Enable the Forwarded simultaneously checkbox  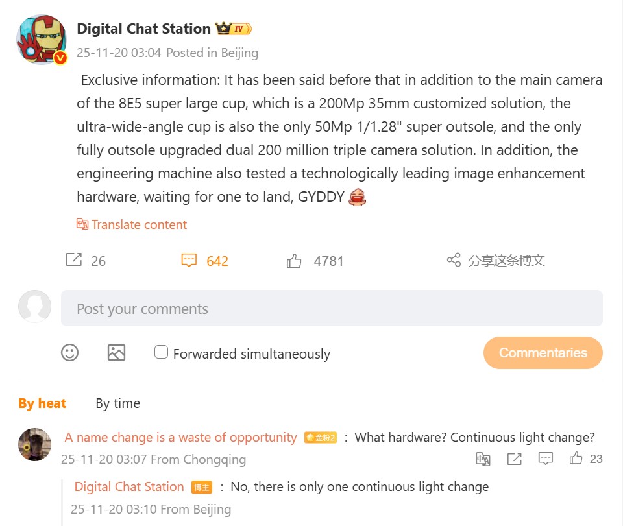(x=162, y=352)
